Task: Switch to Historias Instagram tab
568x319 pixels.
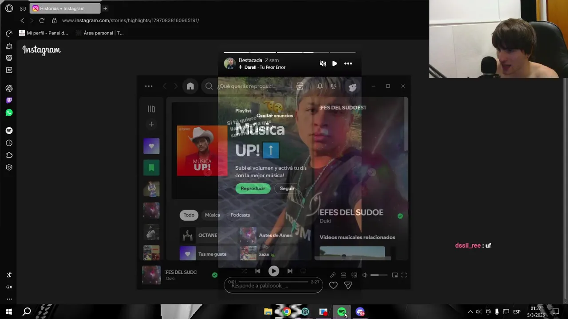Action: pyautogui.click(x=64, y=8)
